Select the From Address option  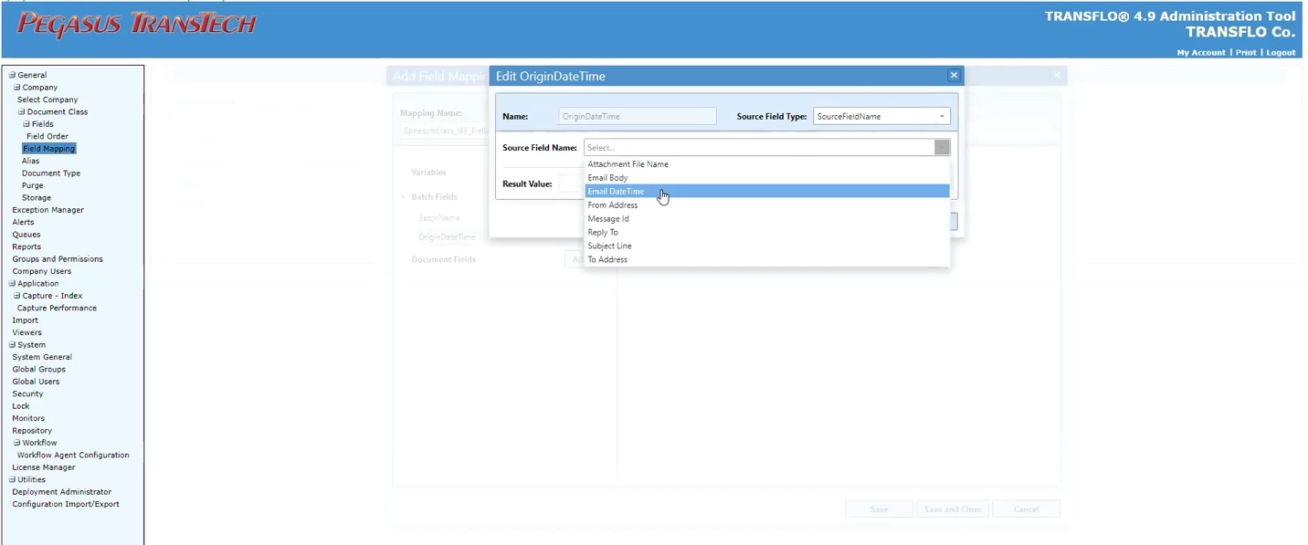pyautogui.click(x=612, y=205)
